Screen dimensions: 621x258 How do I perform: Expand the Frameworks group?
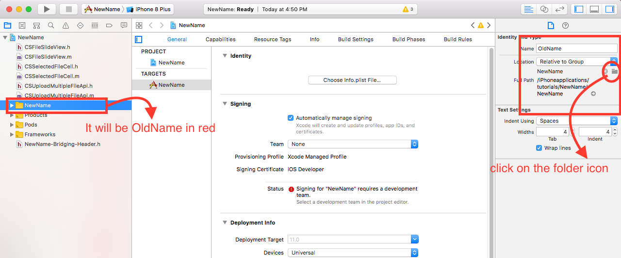(12, 134)
